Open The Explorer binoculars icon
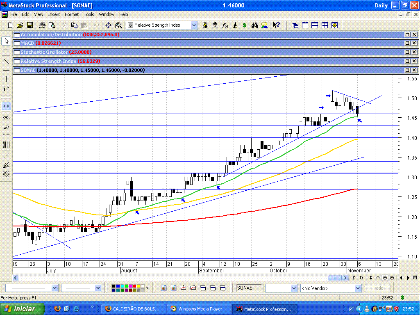The width and height of the screenshot is (420, 315). click(x=254, y=25)
